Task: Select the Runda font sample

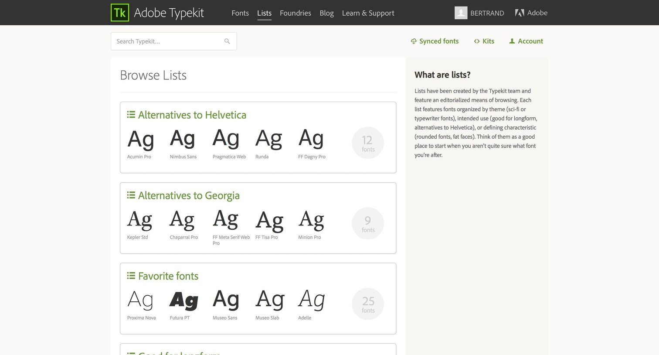Action: point(269,143)
